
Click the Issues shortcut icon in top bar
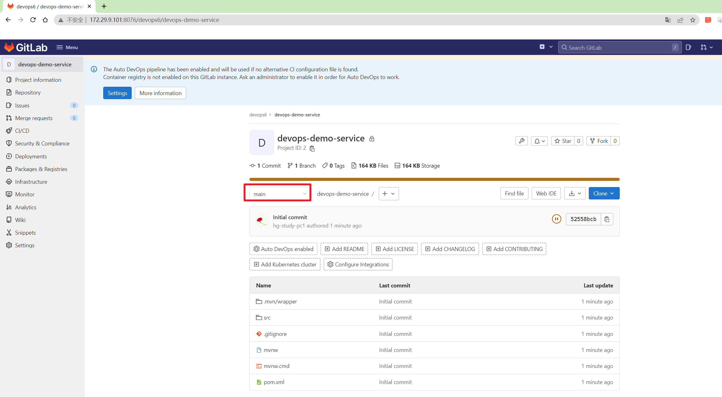688,47
